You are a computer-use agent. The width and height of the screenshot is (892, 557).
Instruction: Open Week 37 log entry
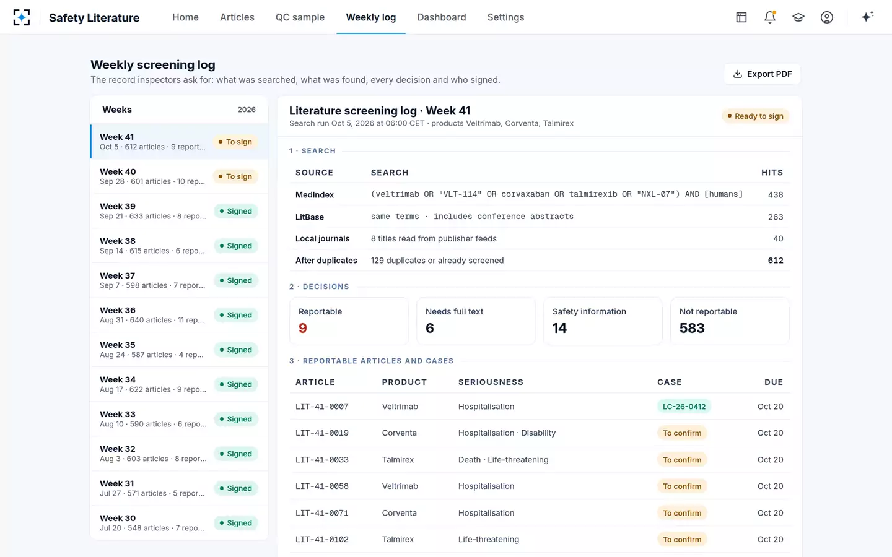[180, 280]
